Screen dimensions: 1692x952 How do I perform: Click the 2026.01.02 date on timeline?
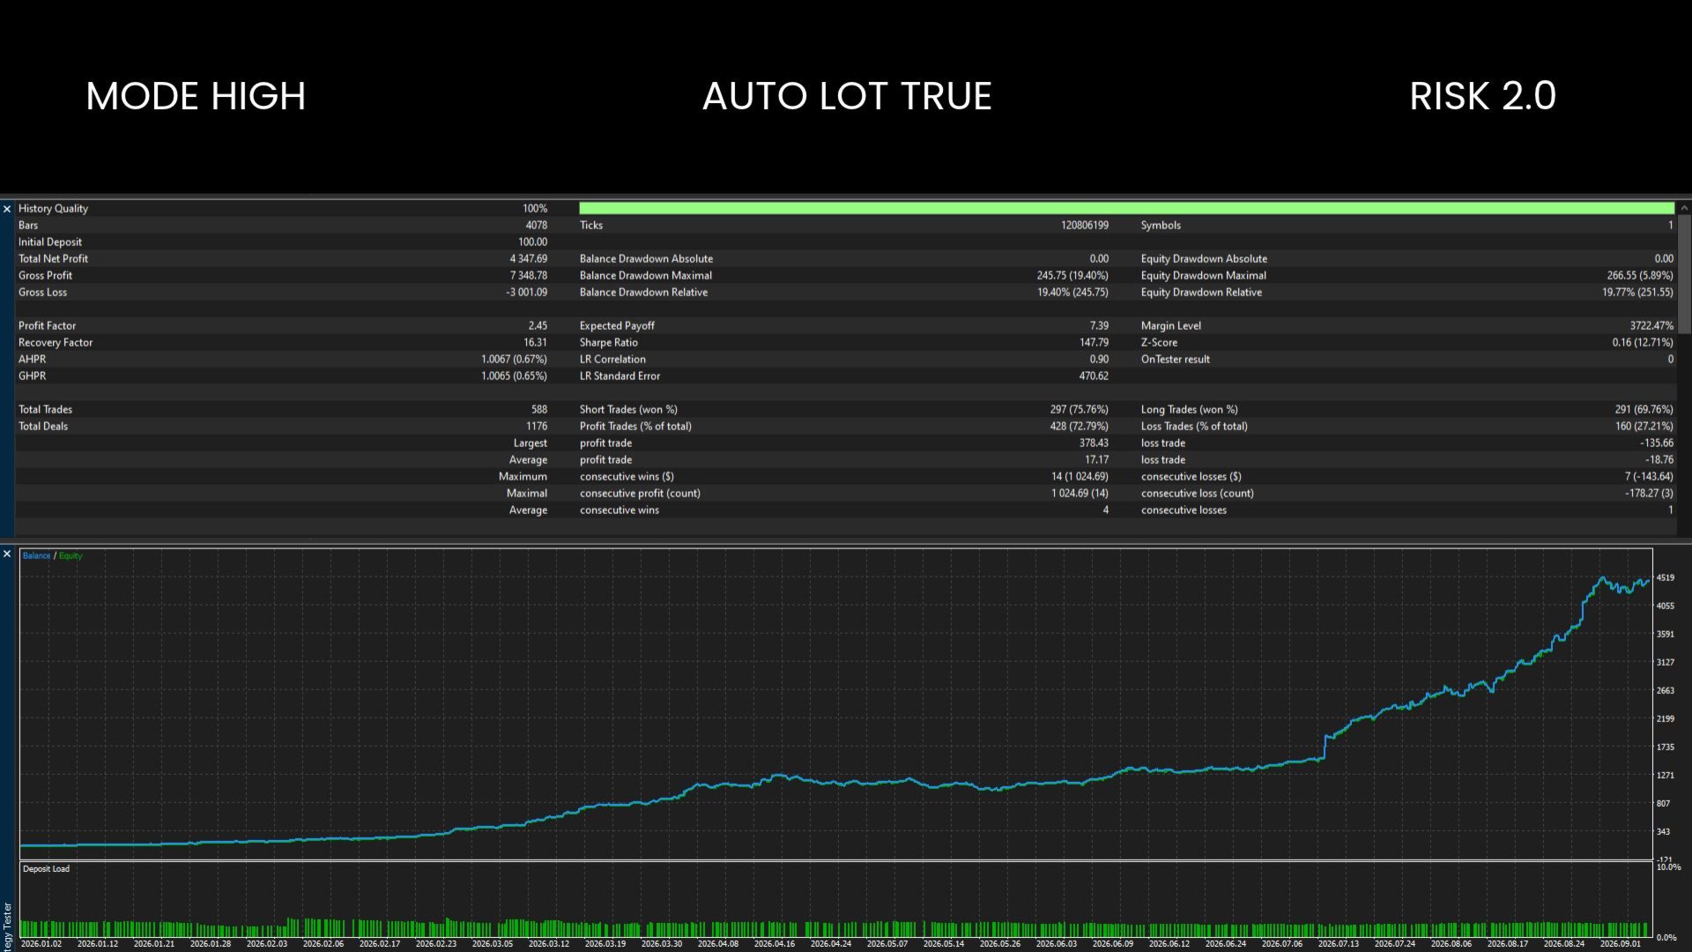pos(41,943)
